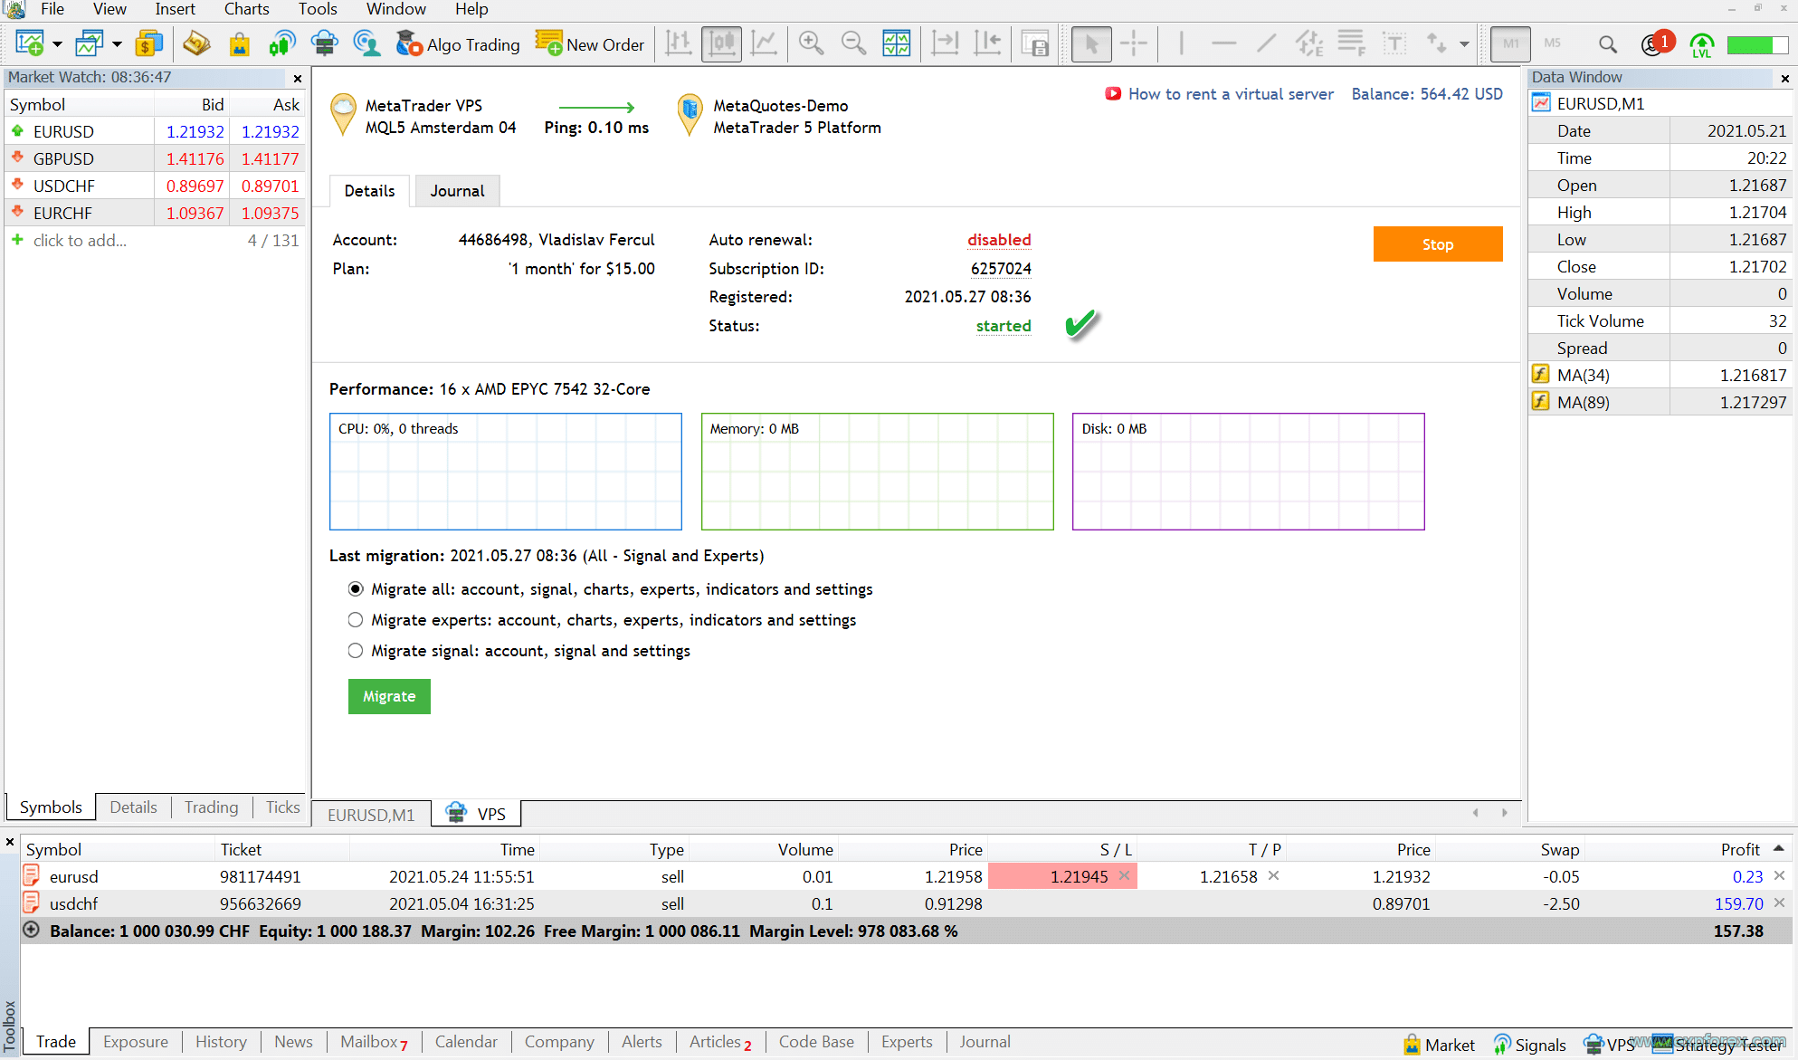The height and width of the screenshot is (1060, 1798).
Task: Click the green LVL connection icon
Action: pos(1702,44)
